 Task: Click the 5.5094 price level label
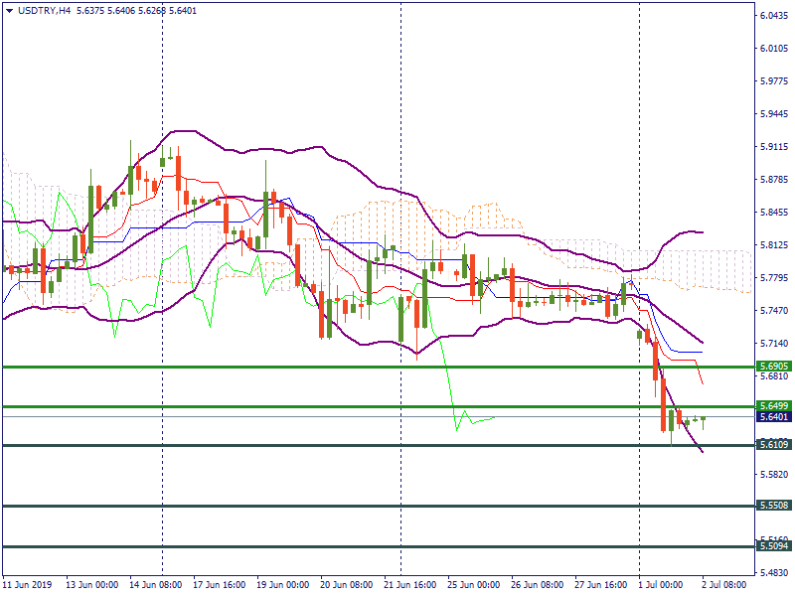(x=773, y=546)
